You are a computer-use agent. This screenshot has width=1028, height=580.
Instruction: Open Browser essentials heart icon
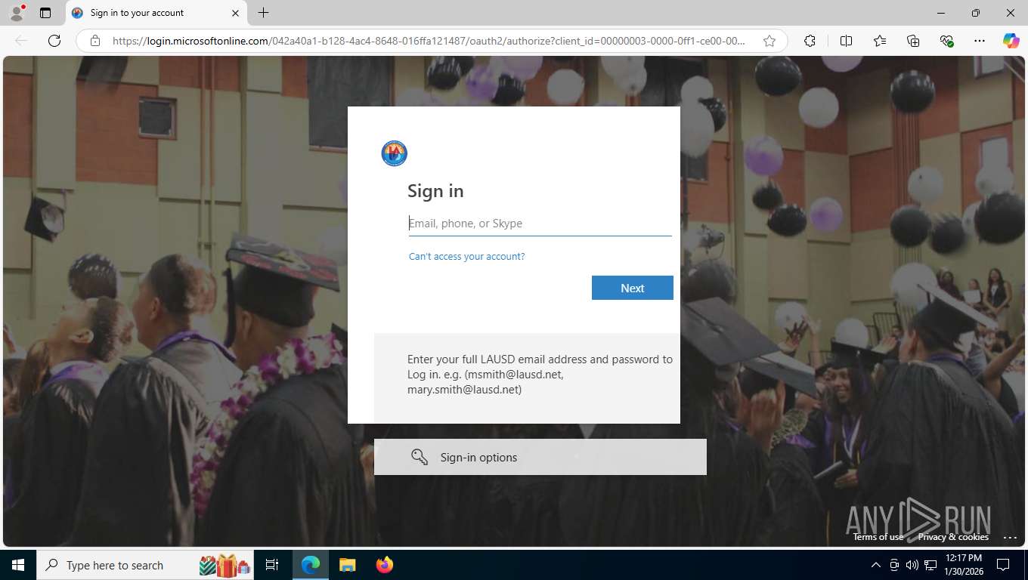(x=946, y=41)
